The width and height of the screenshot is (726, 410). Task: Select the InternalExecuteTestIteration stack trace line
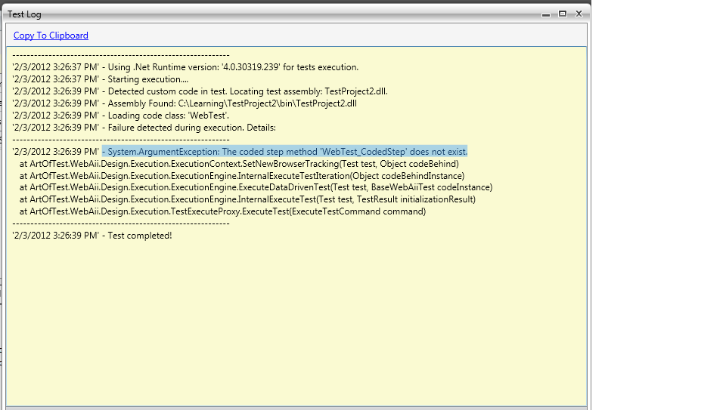tap(242, 176)
